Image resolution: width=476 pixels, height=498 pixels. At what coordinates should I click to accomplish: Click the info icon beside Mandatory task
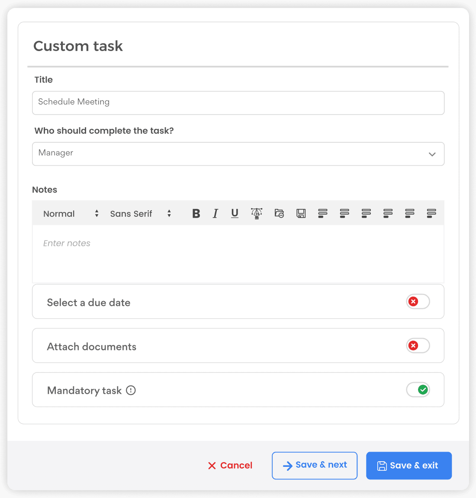click(x=131, y=390)
